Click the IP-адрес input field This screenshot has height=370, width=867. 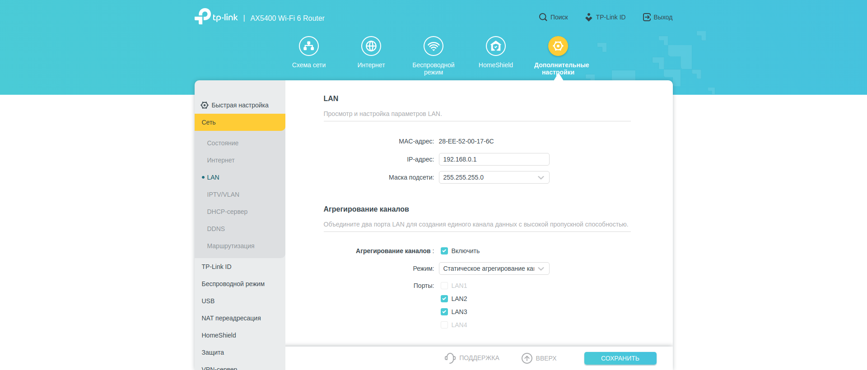(x=494, y=159)
